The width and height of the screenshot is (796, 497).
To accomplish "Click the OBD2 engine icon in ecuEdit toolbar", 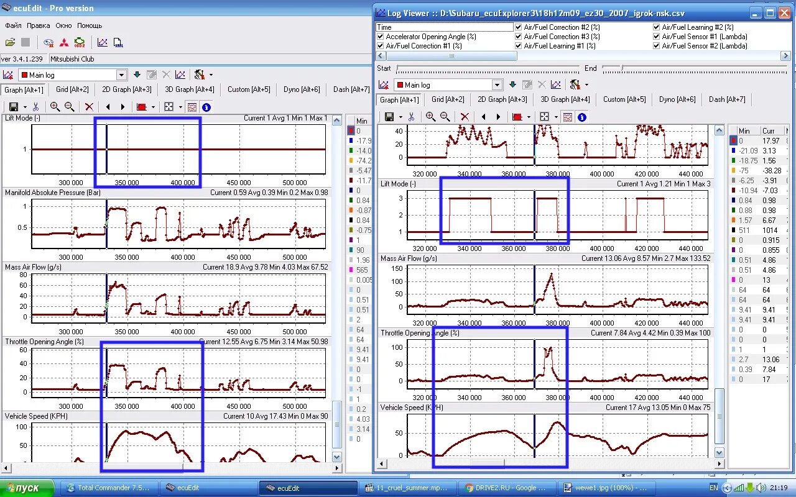I will click(80, 42).
